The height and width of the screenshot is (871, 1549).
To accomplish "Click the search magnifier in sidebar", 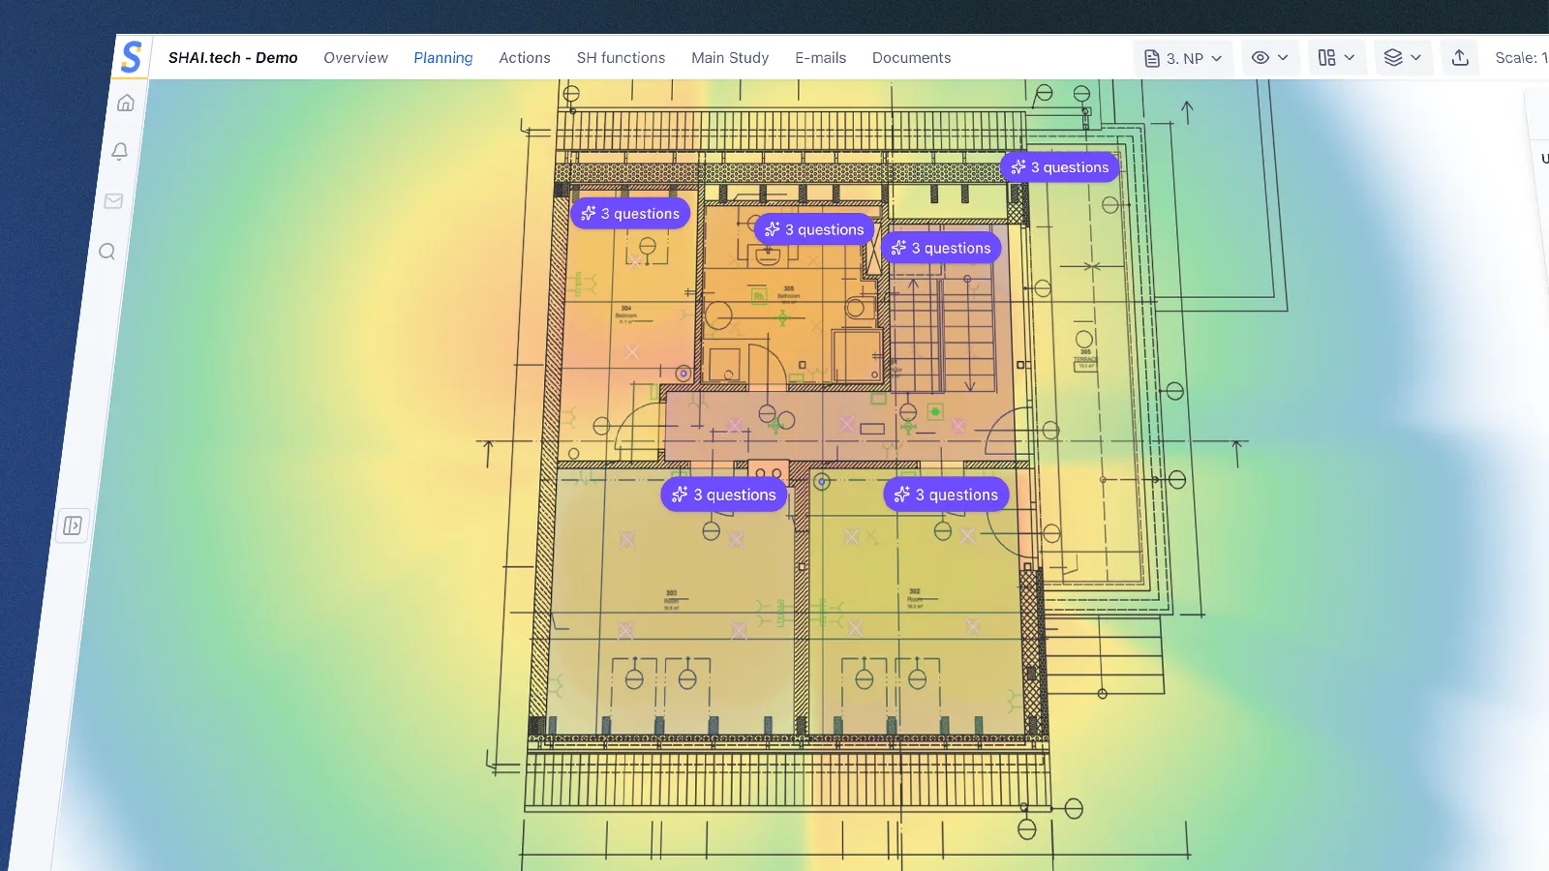I will [x=107, y=252].
